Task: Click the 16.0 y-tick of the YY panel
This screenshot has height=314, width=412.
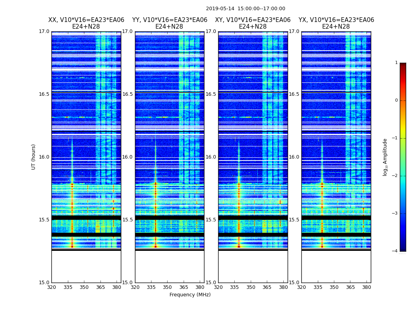Action: coord(128,157)
